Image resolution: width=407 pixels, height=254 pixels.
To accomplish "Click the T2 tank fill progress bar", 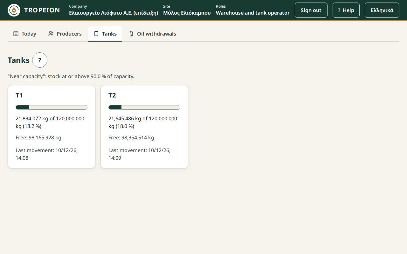I will click(x=144, y=107).
